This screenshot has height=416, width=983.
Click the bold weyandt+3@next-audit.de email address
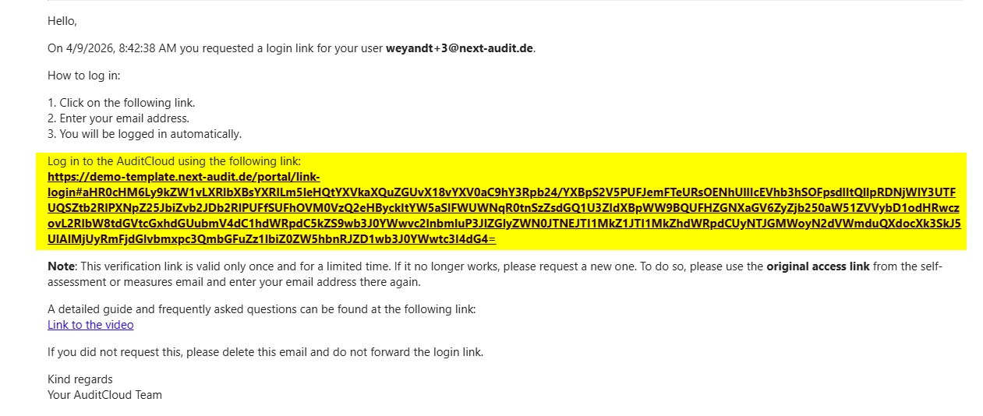pos(459,48)
